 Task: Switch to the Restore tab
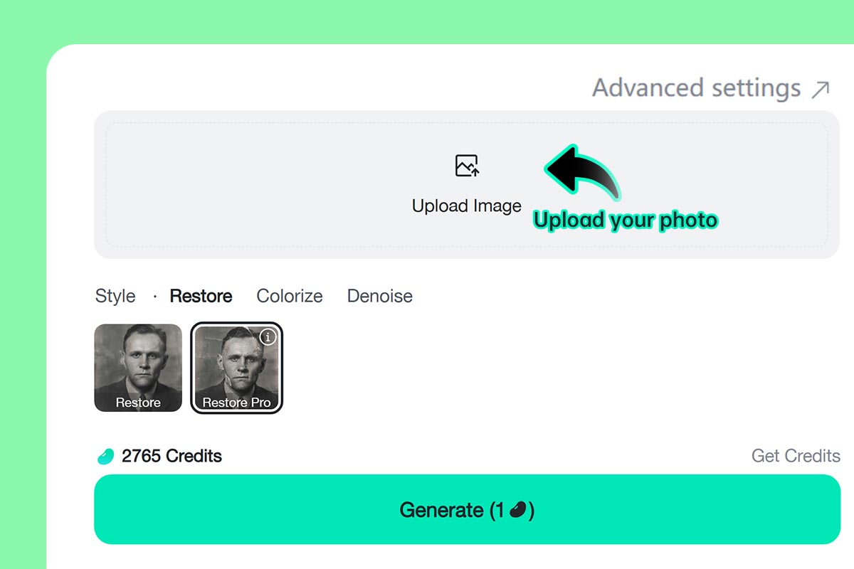(201, 296)
